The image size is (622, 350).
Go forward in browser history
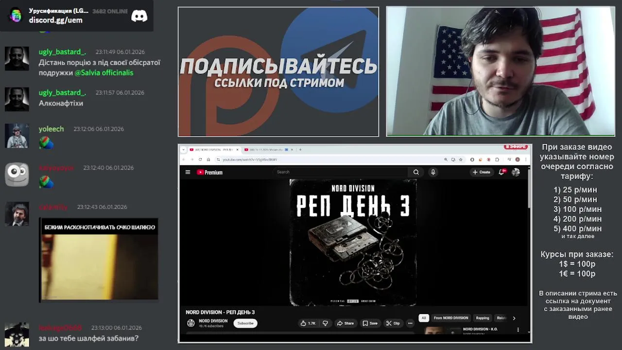(192, 159)
